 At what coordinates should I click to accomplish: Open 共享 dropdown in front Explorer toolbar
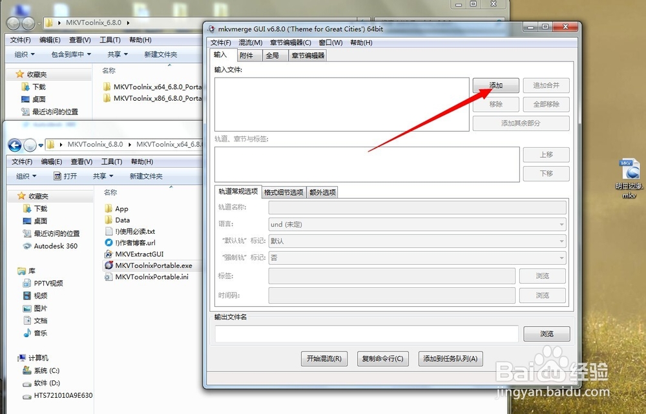(x=103, y=176)
